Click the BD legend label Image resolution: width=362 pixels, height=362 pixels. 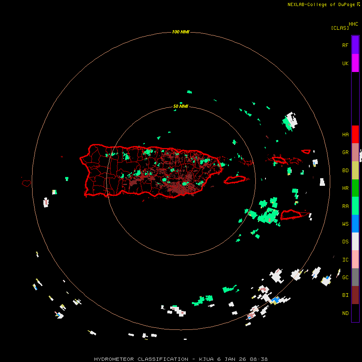pyautogui.click(x=345, y=171)
